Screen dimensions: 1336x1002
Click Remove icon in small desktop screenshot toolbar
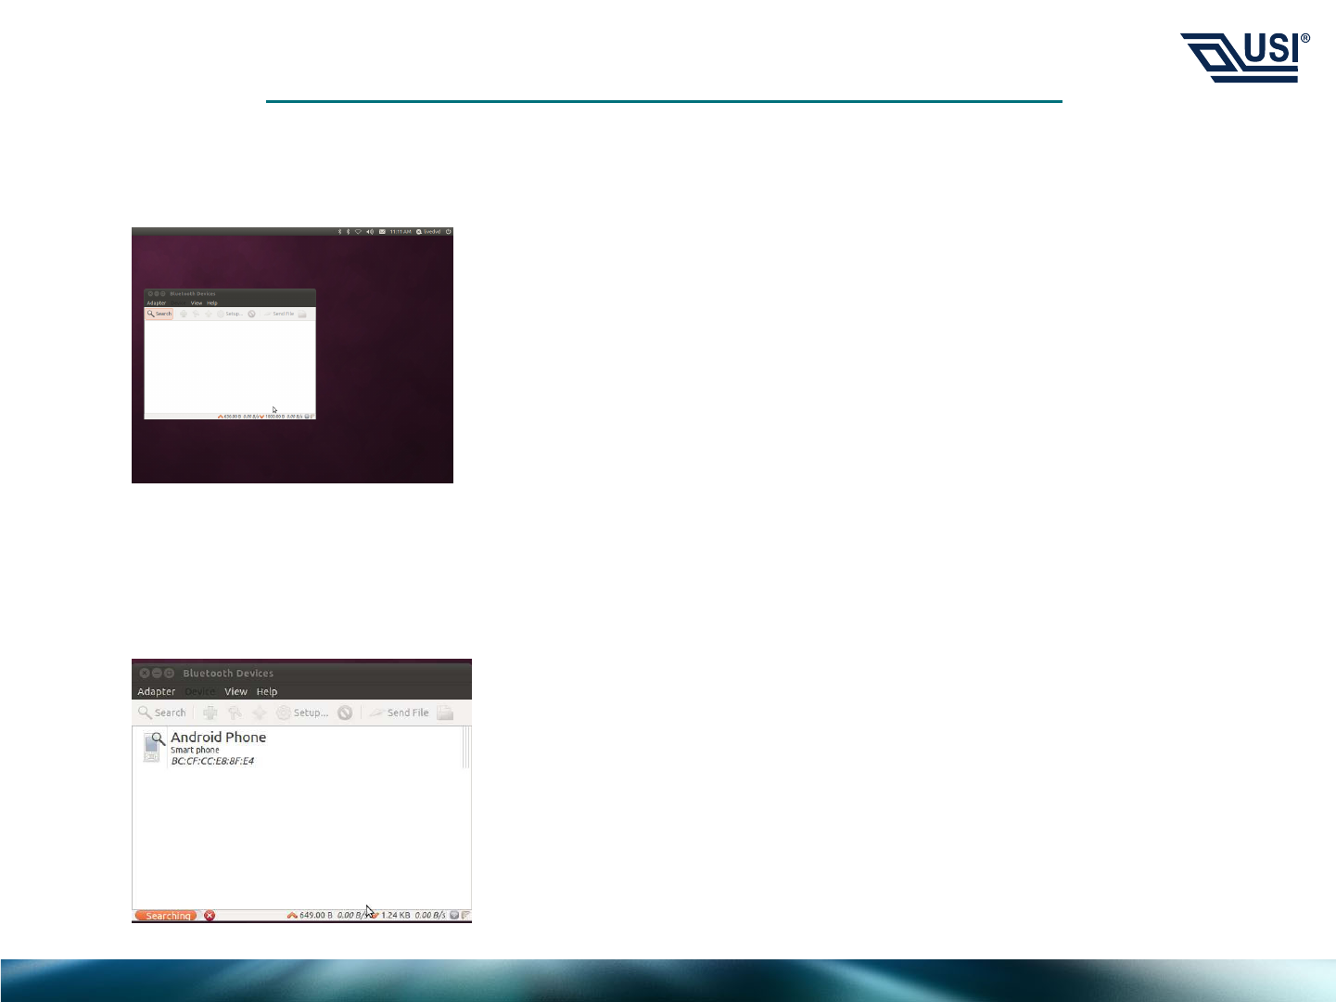(251, 314)
